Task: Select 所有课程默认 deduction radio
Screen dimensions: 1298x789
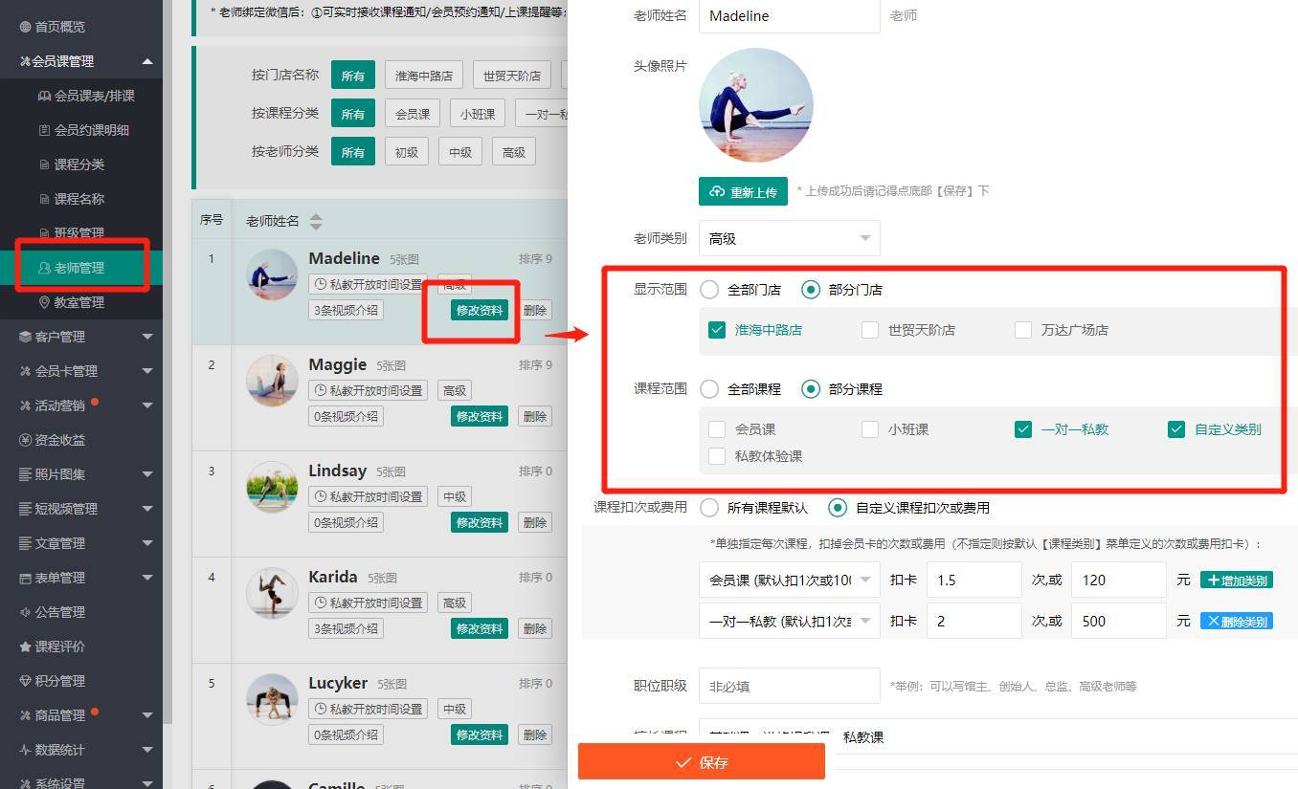Action: click(709, 507)
